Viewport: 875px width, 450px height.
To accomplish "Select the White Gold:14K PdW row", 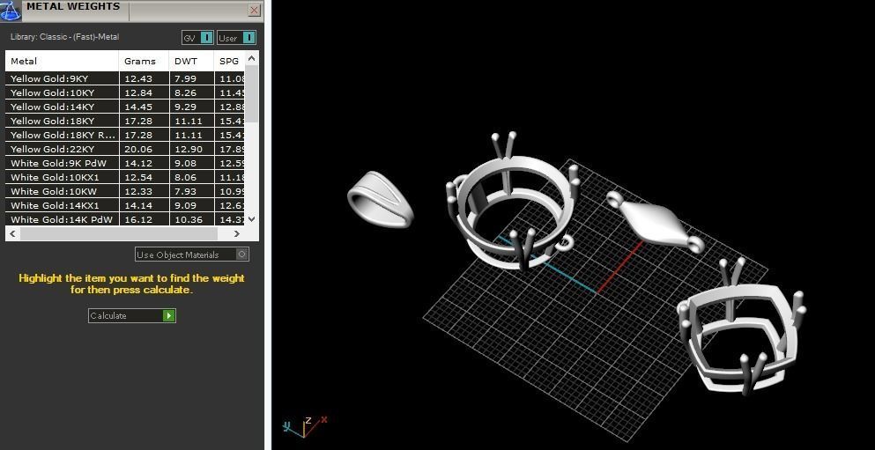I will 125,219.
